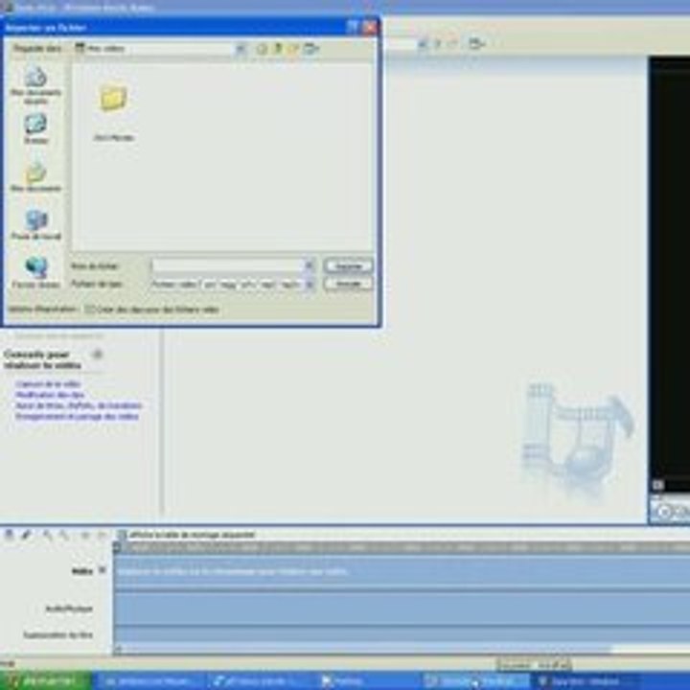Expand the Regarder dans folder dropdown
This screenshot has width=690, height=690.
pos(241,49)
